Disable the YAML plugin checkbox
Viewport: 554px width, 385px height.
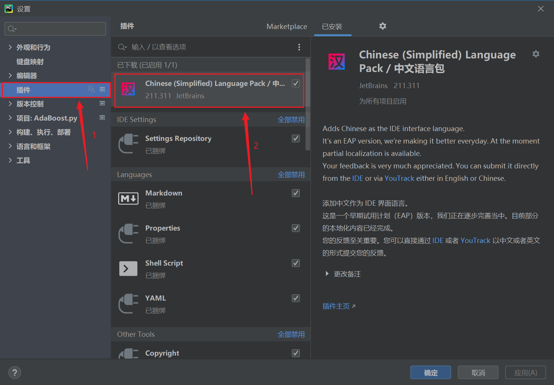pyautogui.click(x=296, y=298)
